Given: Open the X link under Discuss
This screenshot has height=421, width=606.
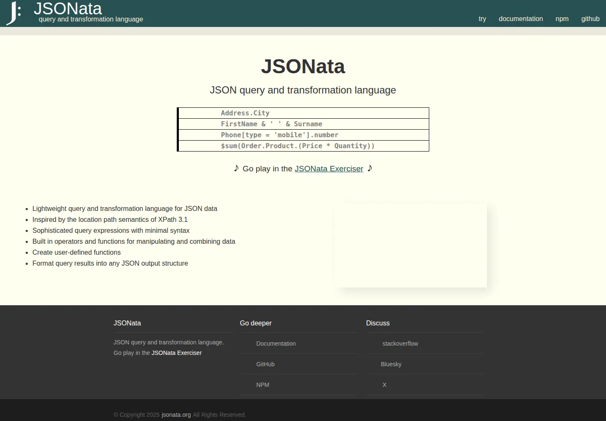Looking at the screenshot, I should coord(384,385).
